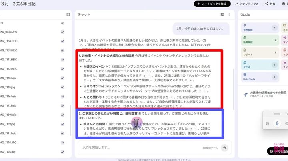This screenshot has width=288, height=161.
Task: Uncheck the MG_7168.HEIC source checkbox
Action: click(62, 41)
